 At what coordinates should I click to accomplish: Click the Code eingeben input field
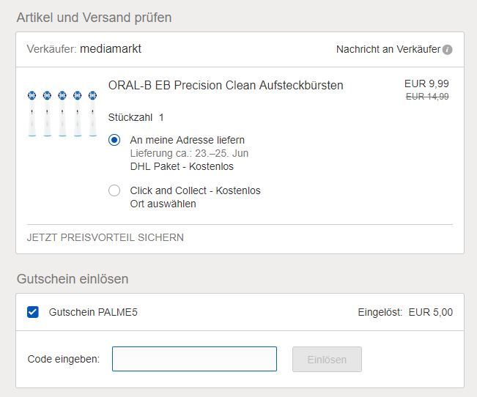click(194, 359)
